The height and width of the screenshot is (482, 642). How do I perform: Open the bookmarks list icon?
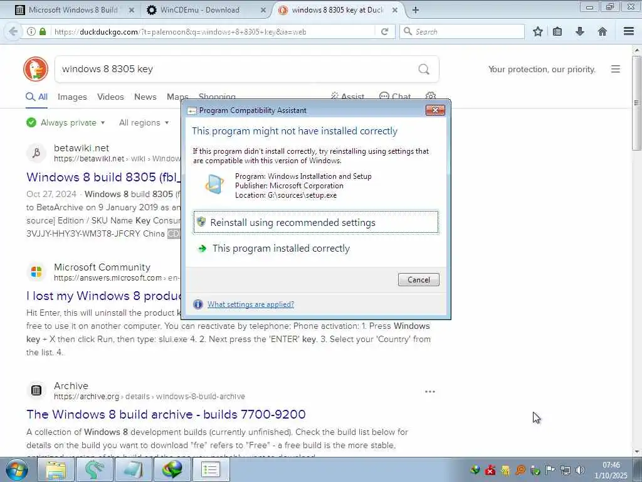tap(557, 31)
